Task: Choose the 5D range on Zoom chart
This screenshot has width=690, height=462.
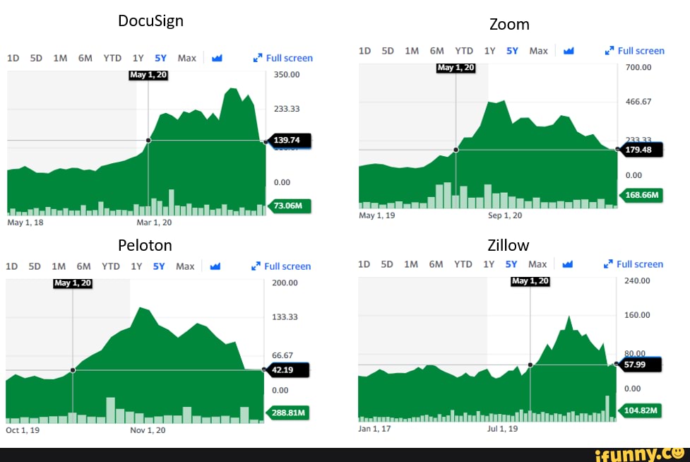Action: coord(388,51)
